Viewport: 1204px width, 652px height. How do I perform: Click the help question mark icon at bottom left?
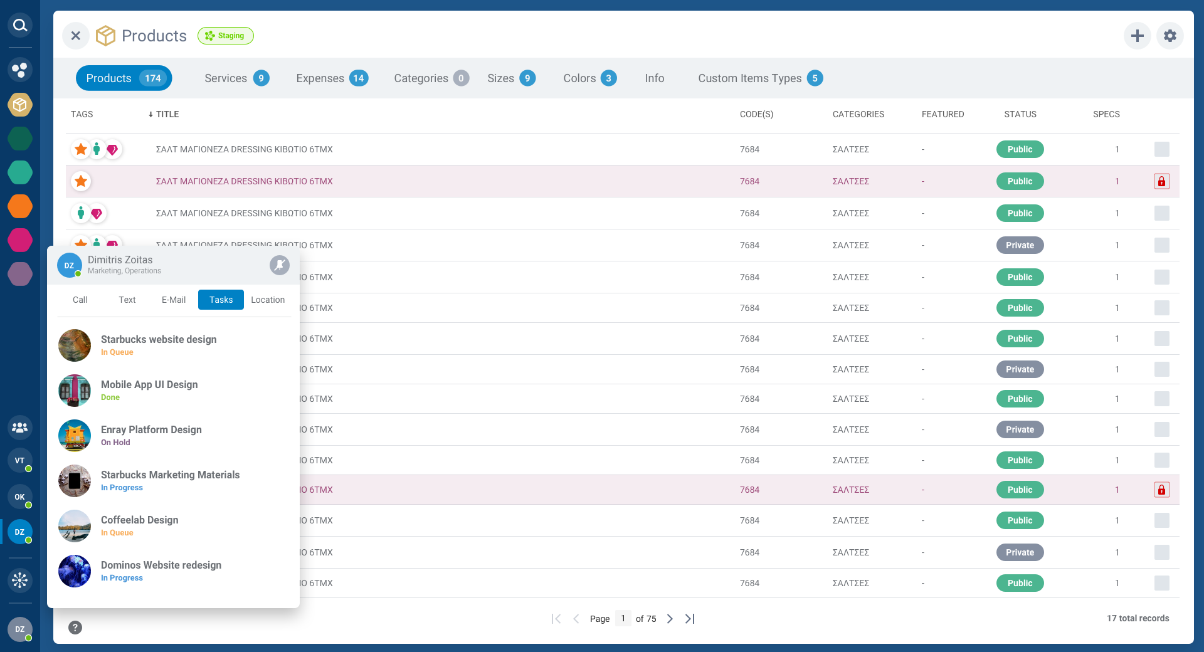tap(75, 628)
